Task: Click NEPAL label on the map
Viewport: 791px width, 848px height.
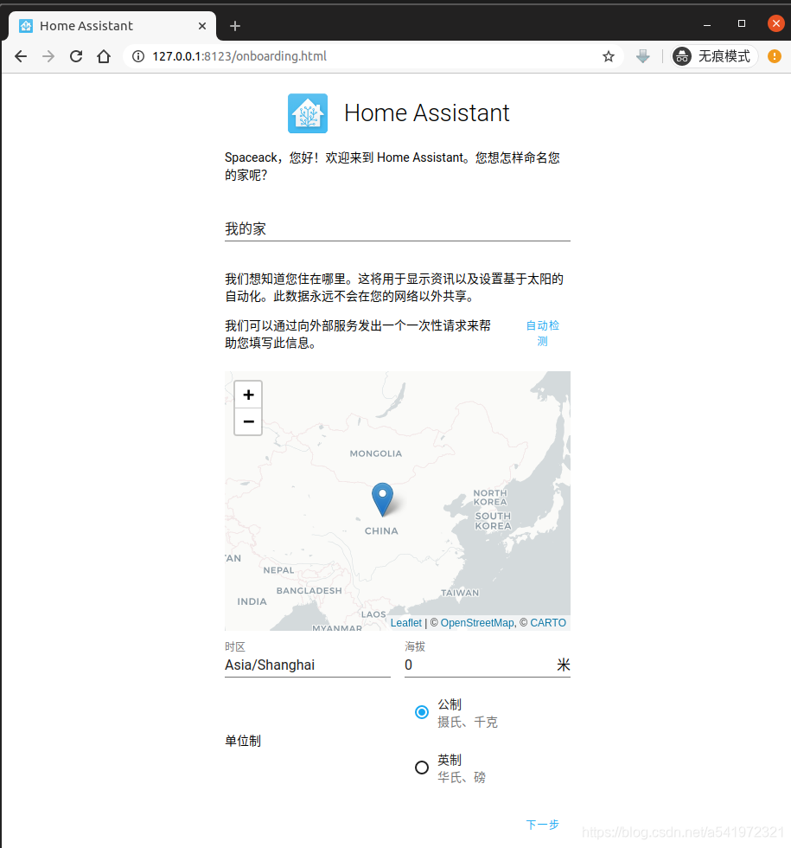Action: (278, 570)
